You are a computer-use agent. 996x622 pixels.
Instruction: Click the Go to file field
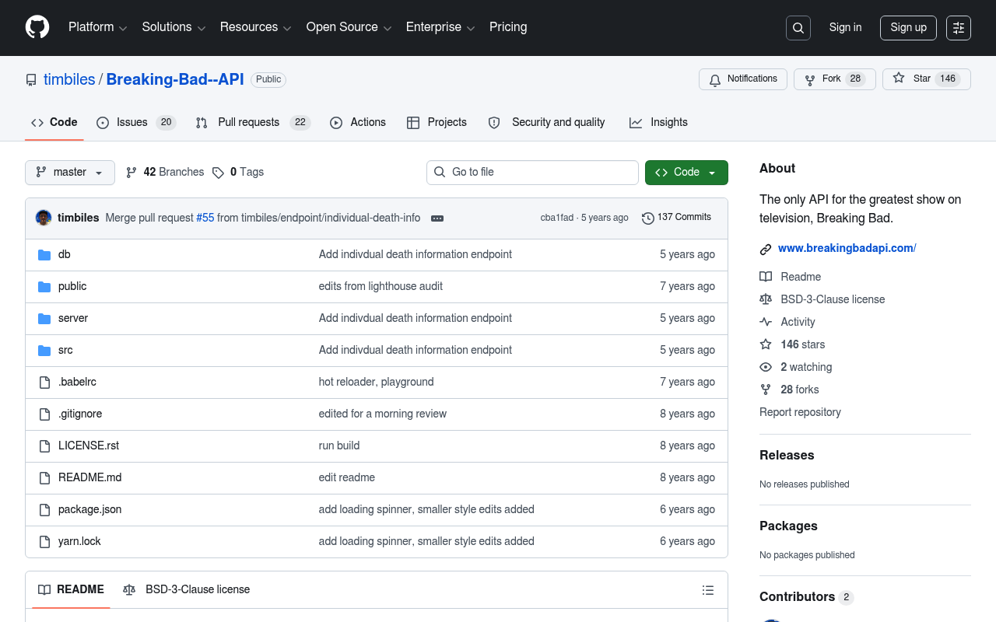pyautogui.click(x=532, y=173)
